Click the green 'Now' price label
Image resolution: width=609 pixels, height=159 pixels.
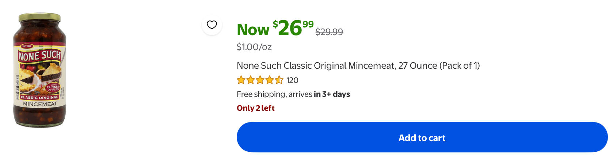253,30
